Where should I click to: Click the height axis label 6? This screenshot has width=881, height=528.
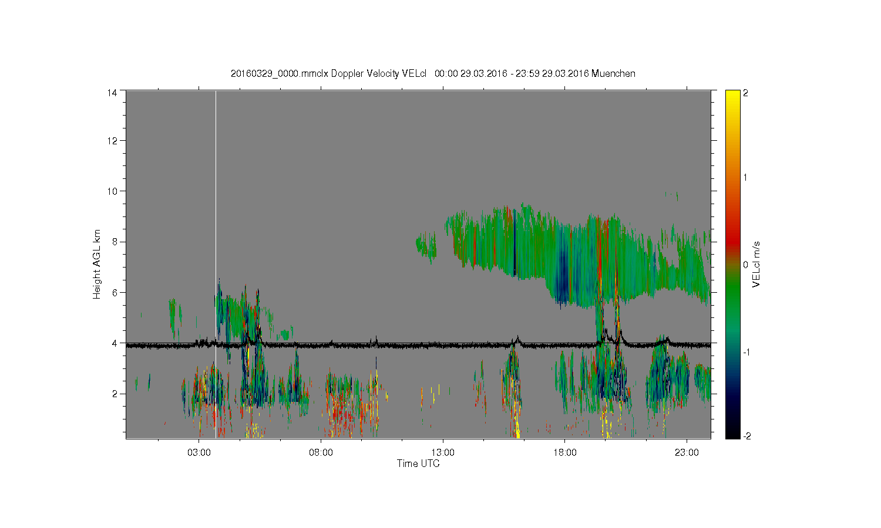115,292
